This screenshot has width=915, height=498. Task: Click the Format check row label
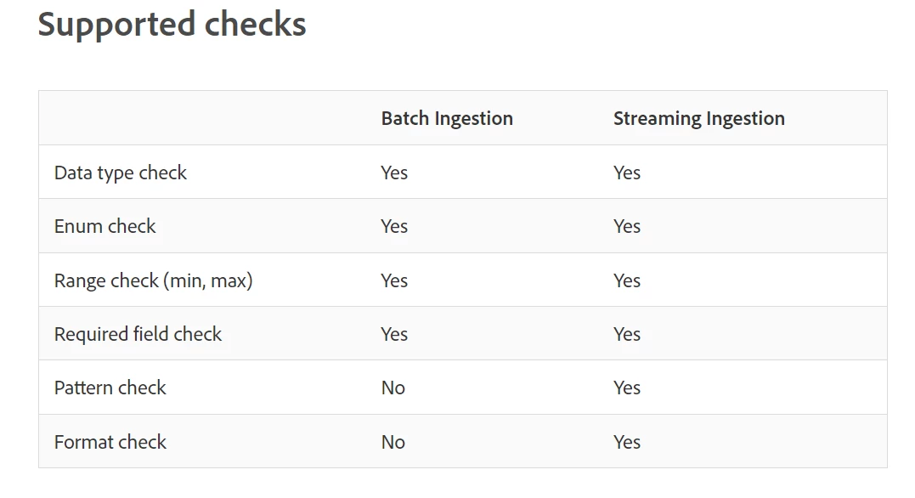[x=110, y=442]
